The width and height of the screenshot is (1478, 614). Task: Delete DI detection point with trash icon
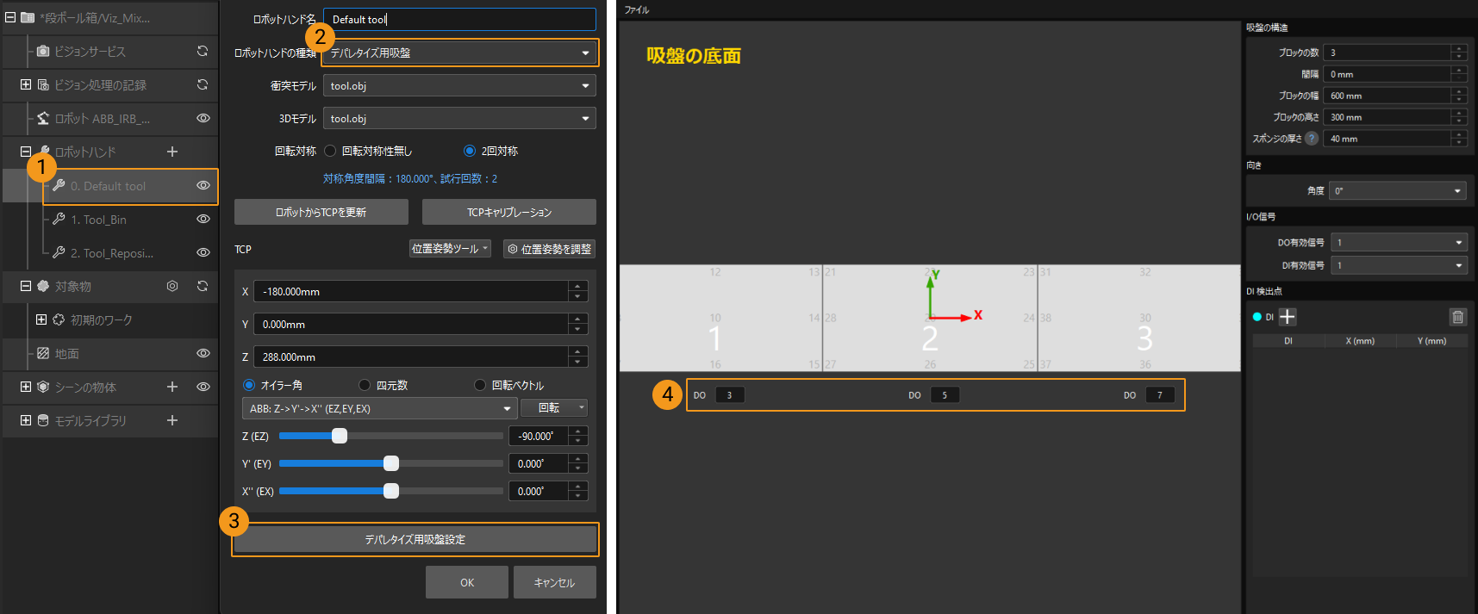point(1457,317)
